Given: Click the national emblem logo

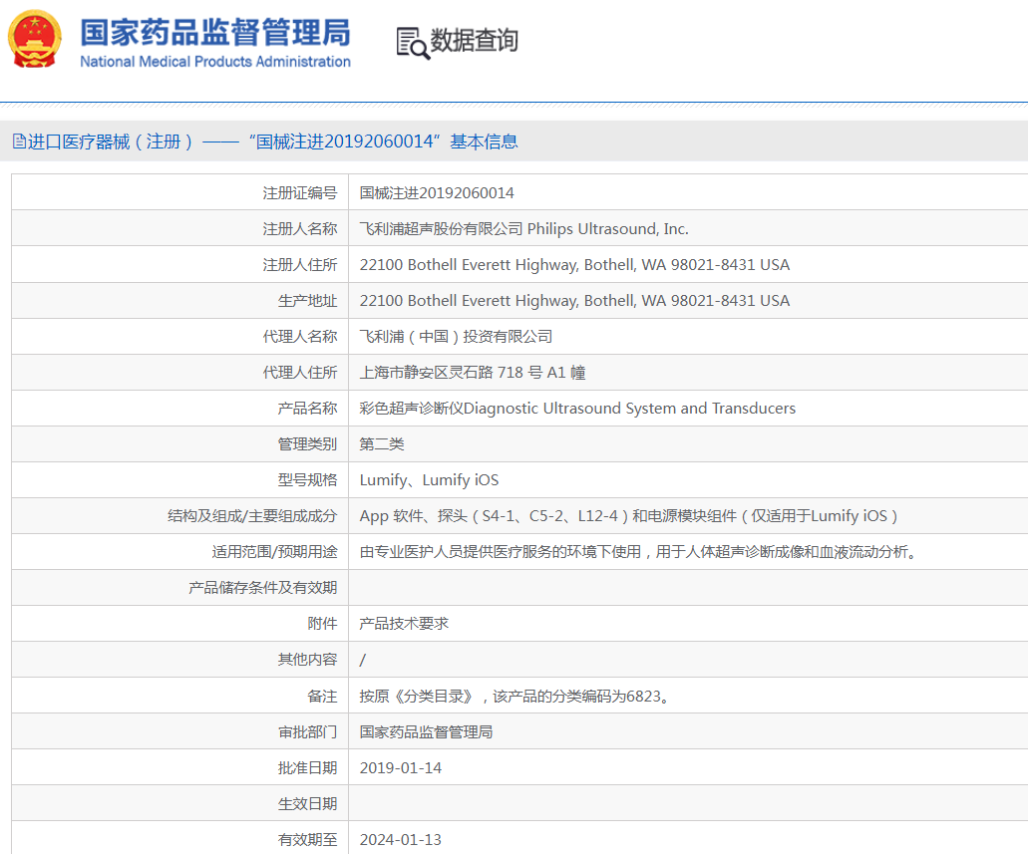Looking at the screenshot, I should [x=35, y=39].
